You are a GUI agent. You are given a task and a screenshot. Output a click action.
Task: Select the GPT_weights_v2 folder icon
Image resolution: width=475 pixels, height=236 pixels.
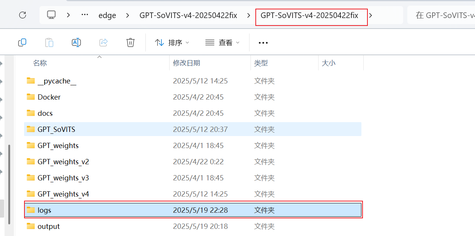pos(31,161)
